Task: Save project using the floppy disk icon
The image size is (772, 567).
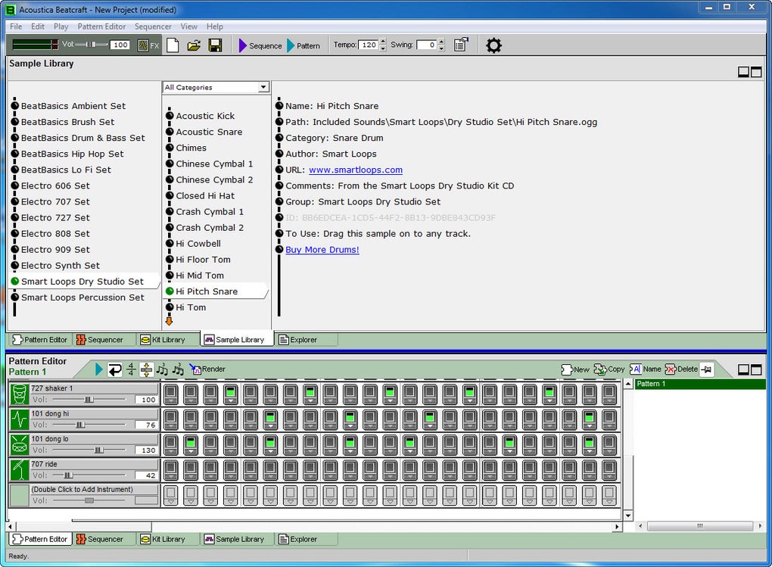Action: pyautogui.click(x=215, y=45)
